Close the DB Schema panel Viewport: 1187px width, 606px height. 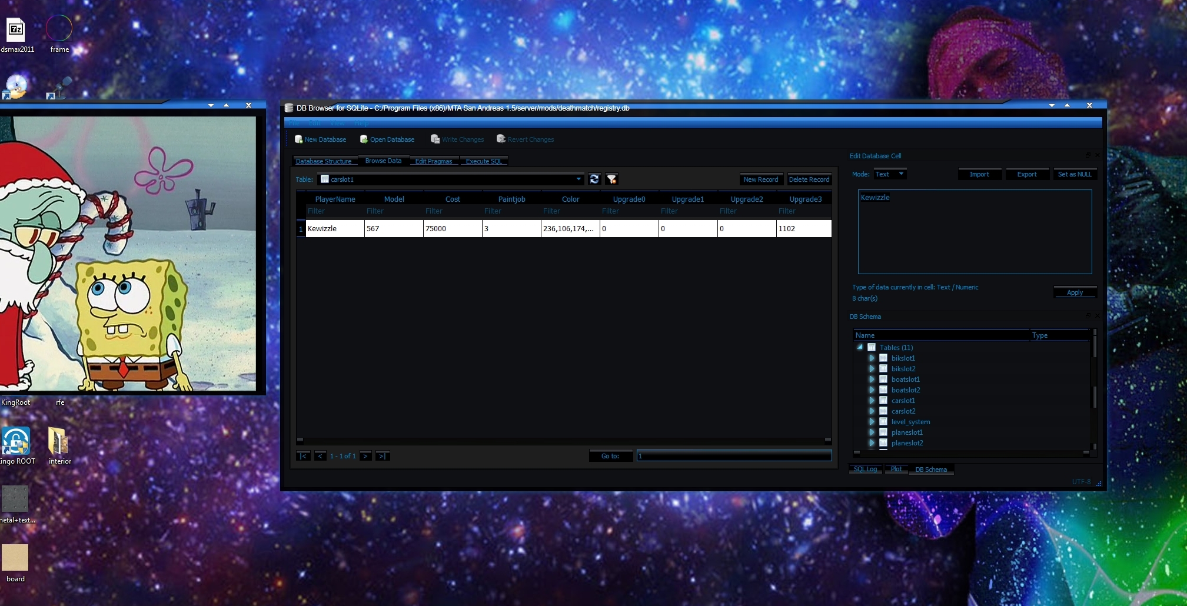tap(1097, 316)
